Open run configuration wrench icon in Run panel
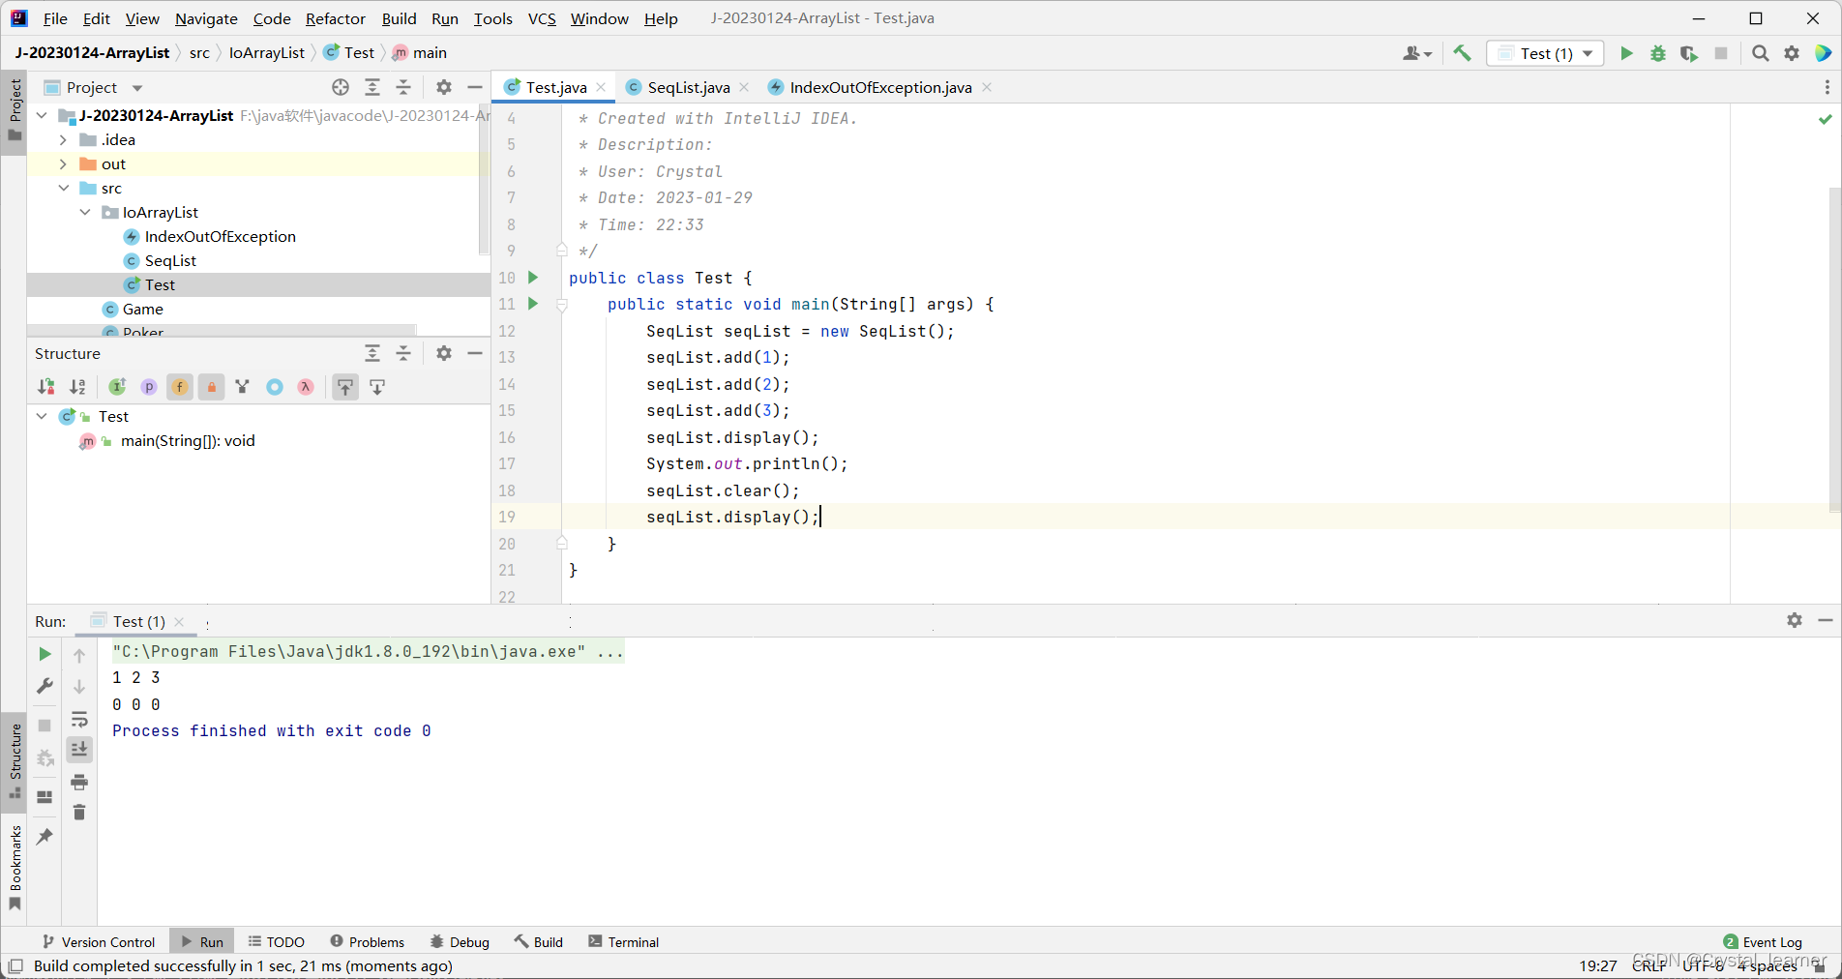 click(x=45, y=686)
